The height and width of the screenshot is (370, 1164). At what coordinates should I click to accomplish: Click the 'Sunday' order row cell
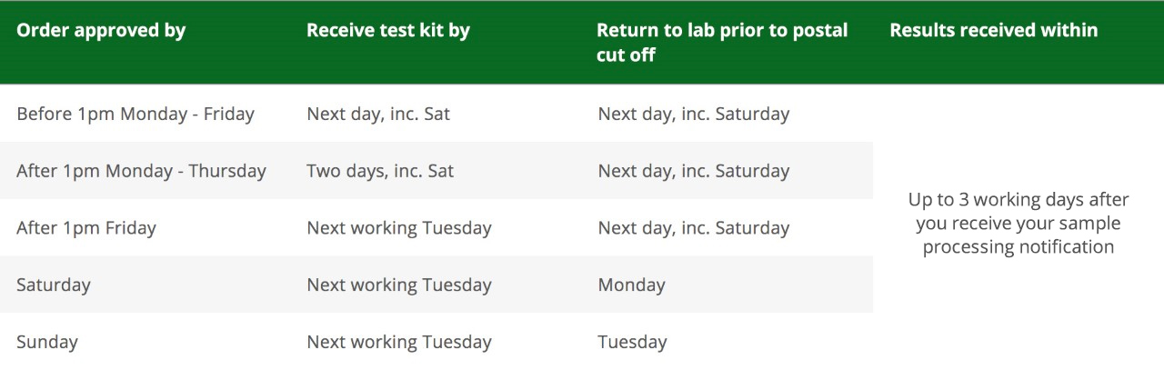tap(47, 342)
